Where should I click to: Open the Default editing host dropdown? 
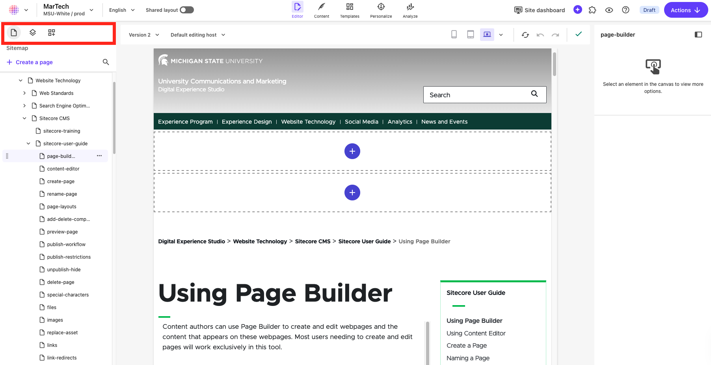(198, 35)
